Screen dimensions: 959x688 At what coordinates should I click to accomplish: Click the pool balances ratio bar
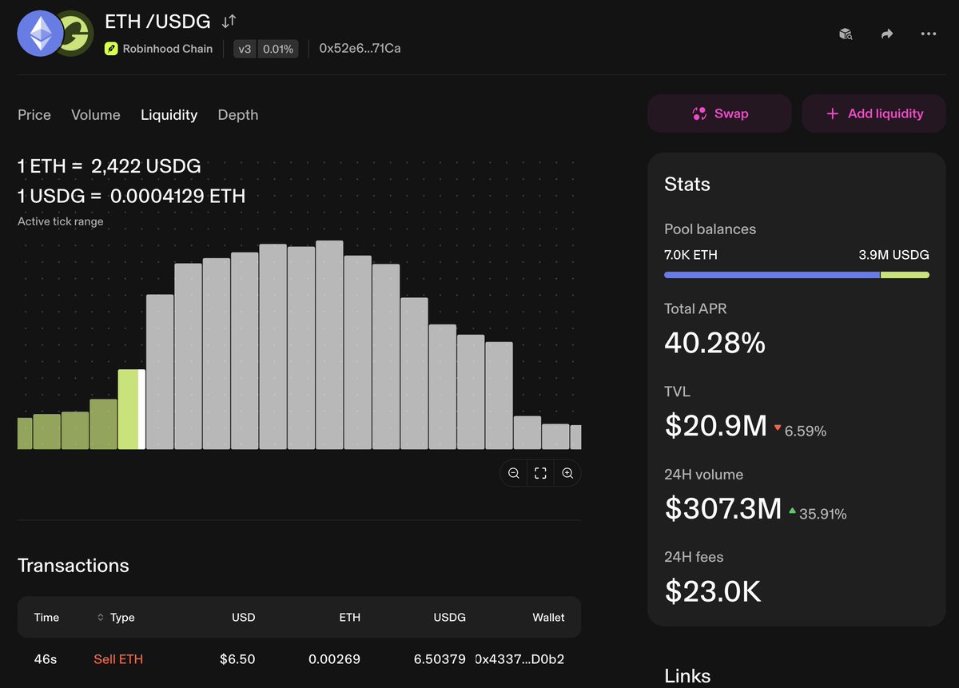tap(797, 275)
